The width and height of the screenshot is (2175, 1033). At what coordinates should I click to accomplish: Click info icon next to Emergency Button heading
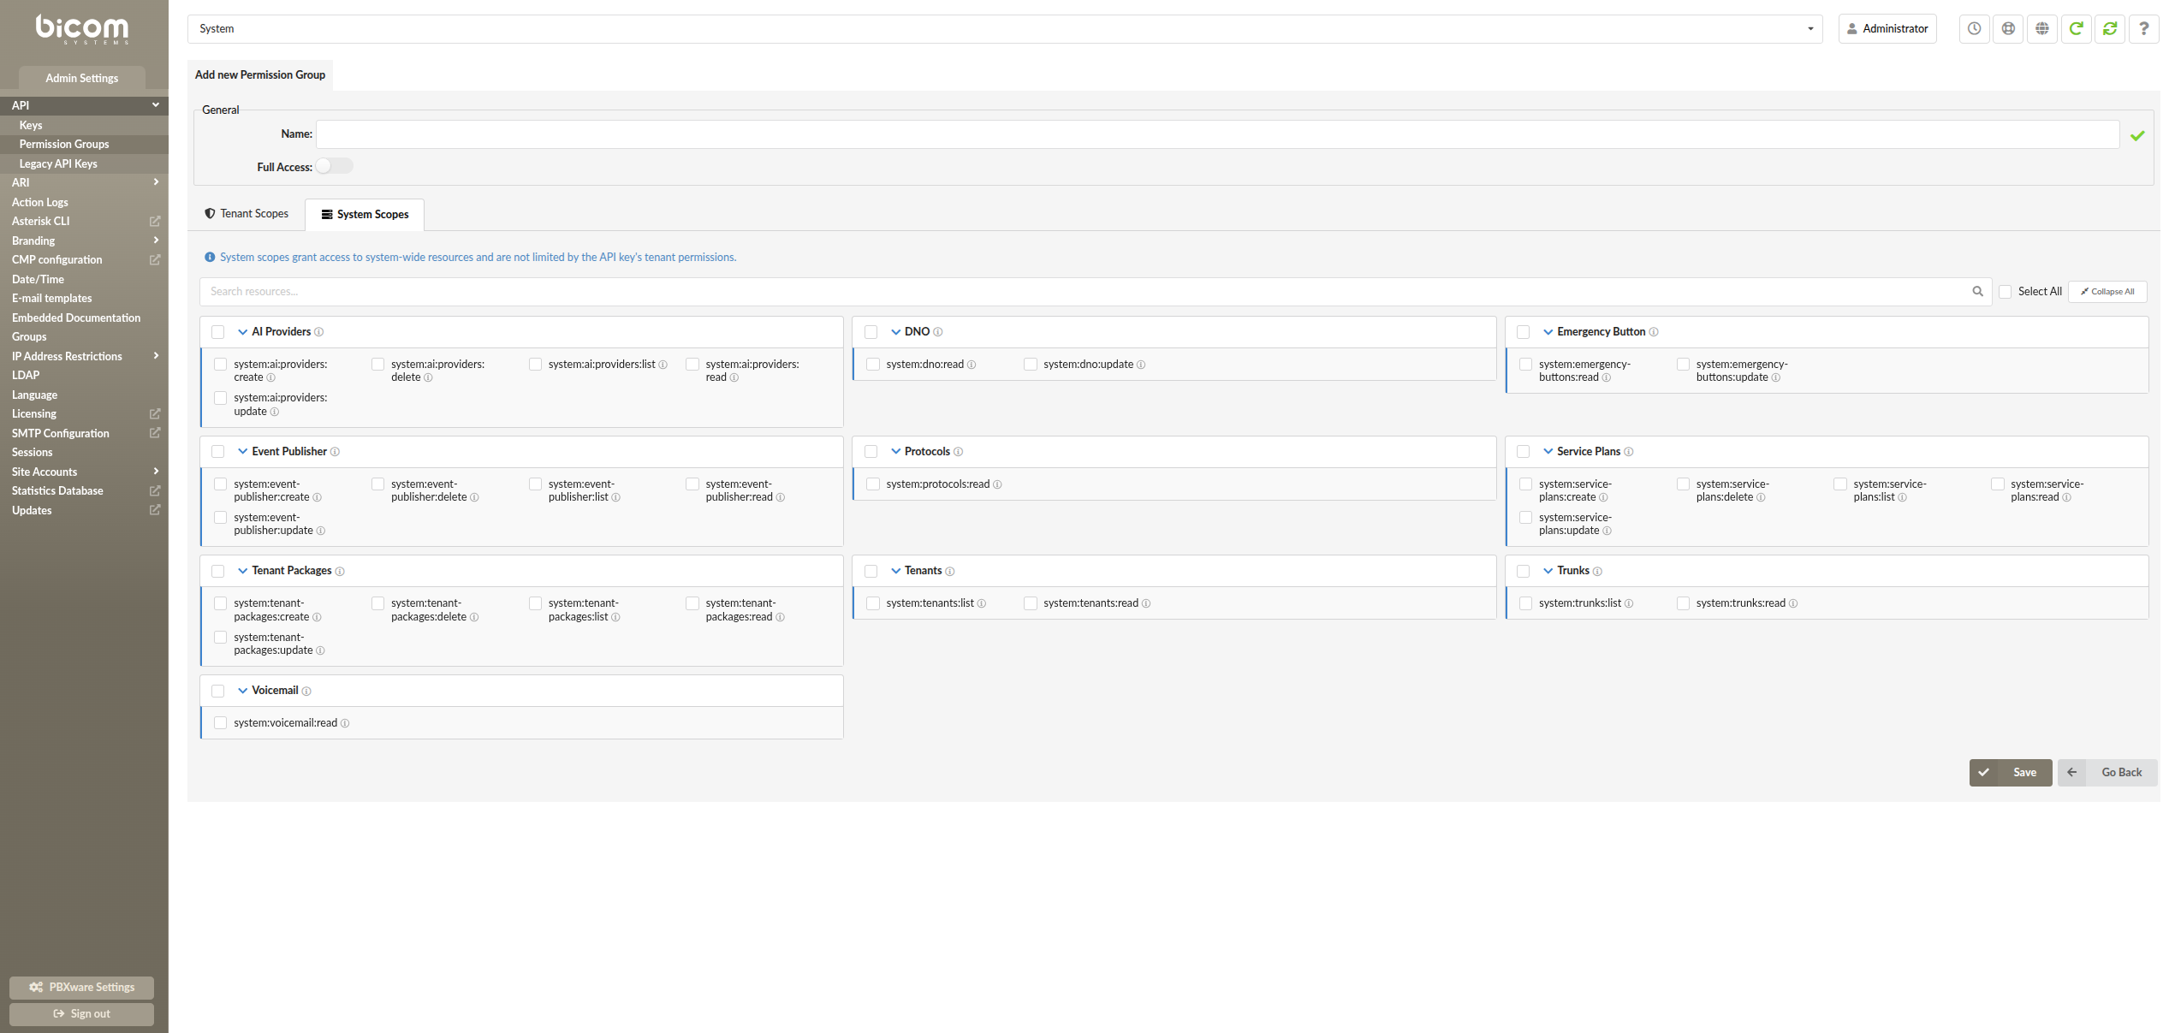(1654, 332)
